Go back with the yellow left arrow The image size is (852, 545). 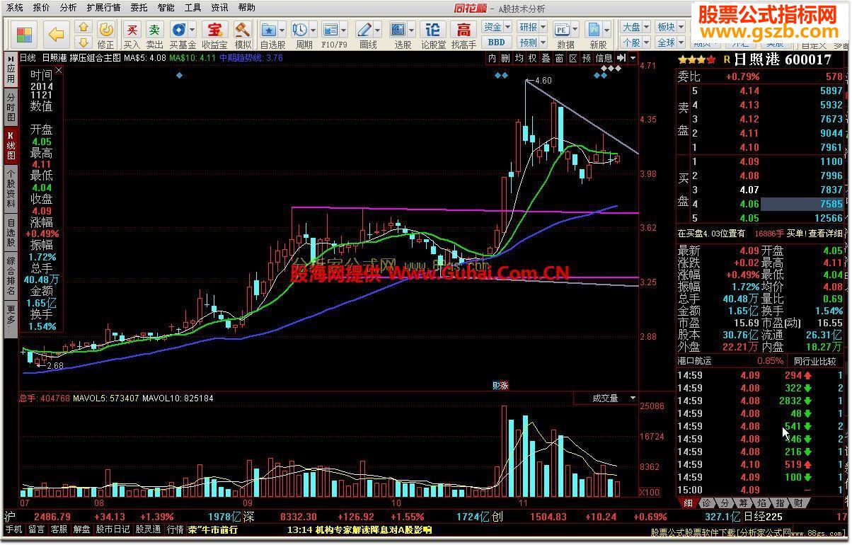[55, 34]
